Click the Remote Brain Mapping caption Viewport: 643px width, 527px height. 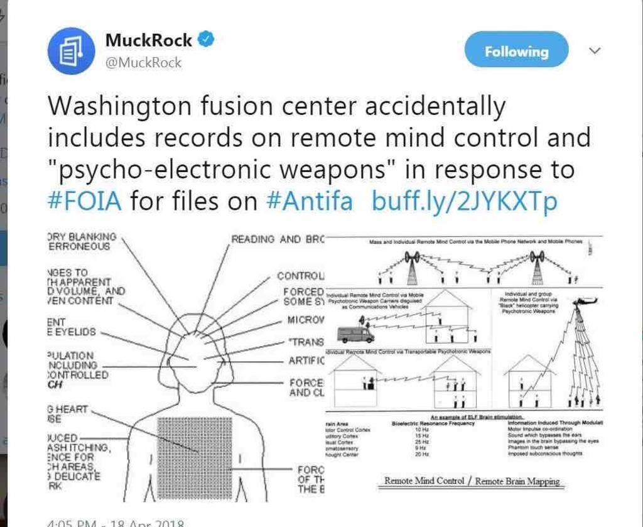[x=517, y=481]
